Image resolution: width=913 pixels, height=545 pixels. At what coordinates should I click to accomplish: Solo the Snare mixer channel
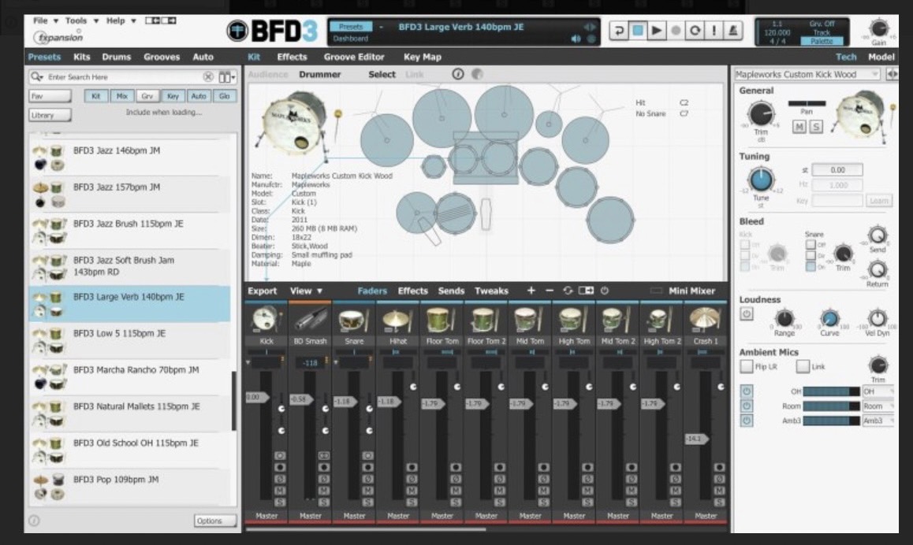click(368, 502)
